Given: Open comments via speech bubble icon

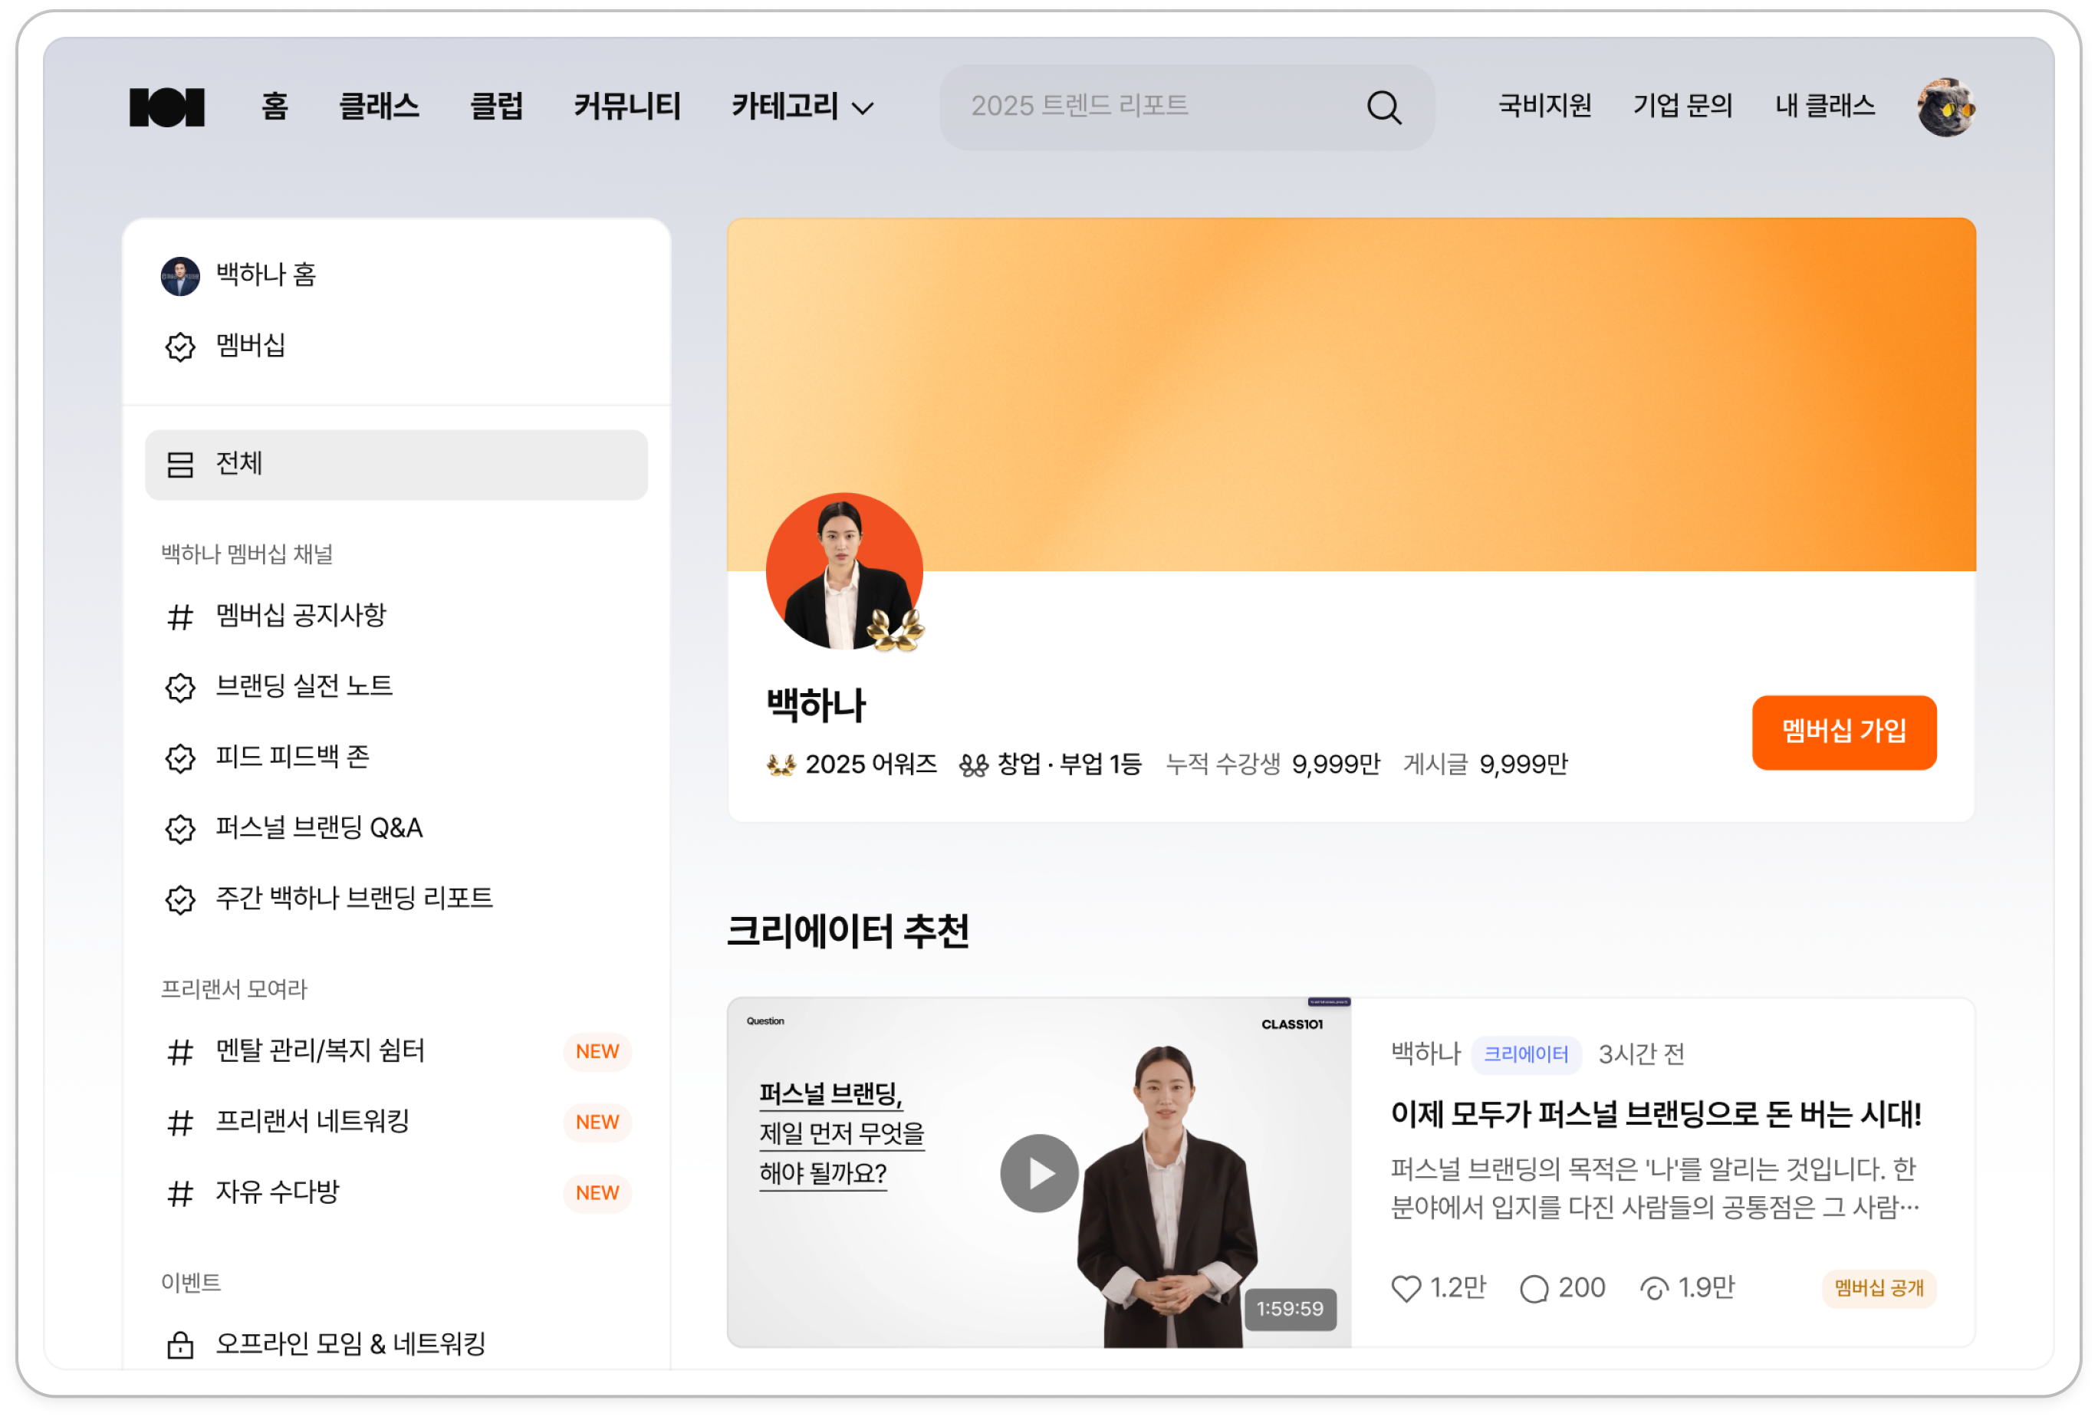Looking at the screenshot, I should coord(1534,1288).
